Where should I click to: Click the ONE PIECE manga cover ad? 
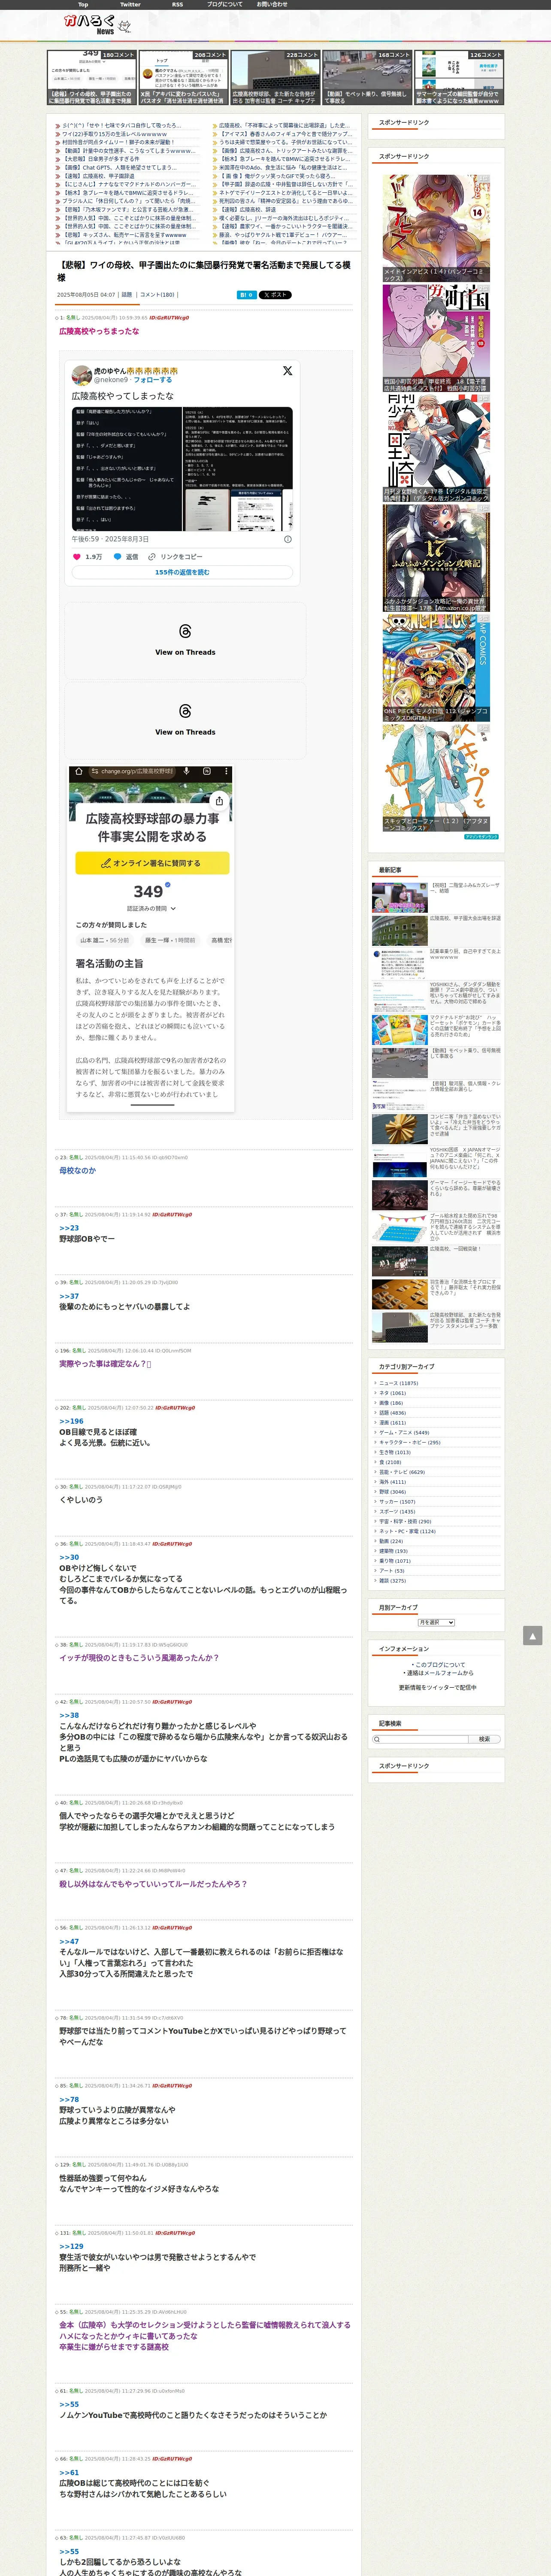(436, 668)
